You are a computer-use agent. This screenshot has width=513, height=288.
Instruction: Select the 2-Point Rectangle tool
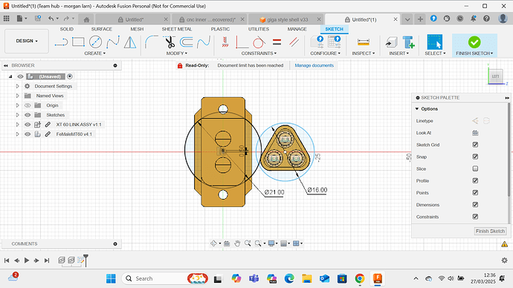coord(78,42)
